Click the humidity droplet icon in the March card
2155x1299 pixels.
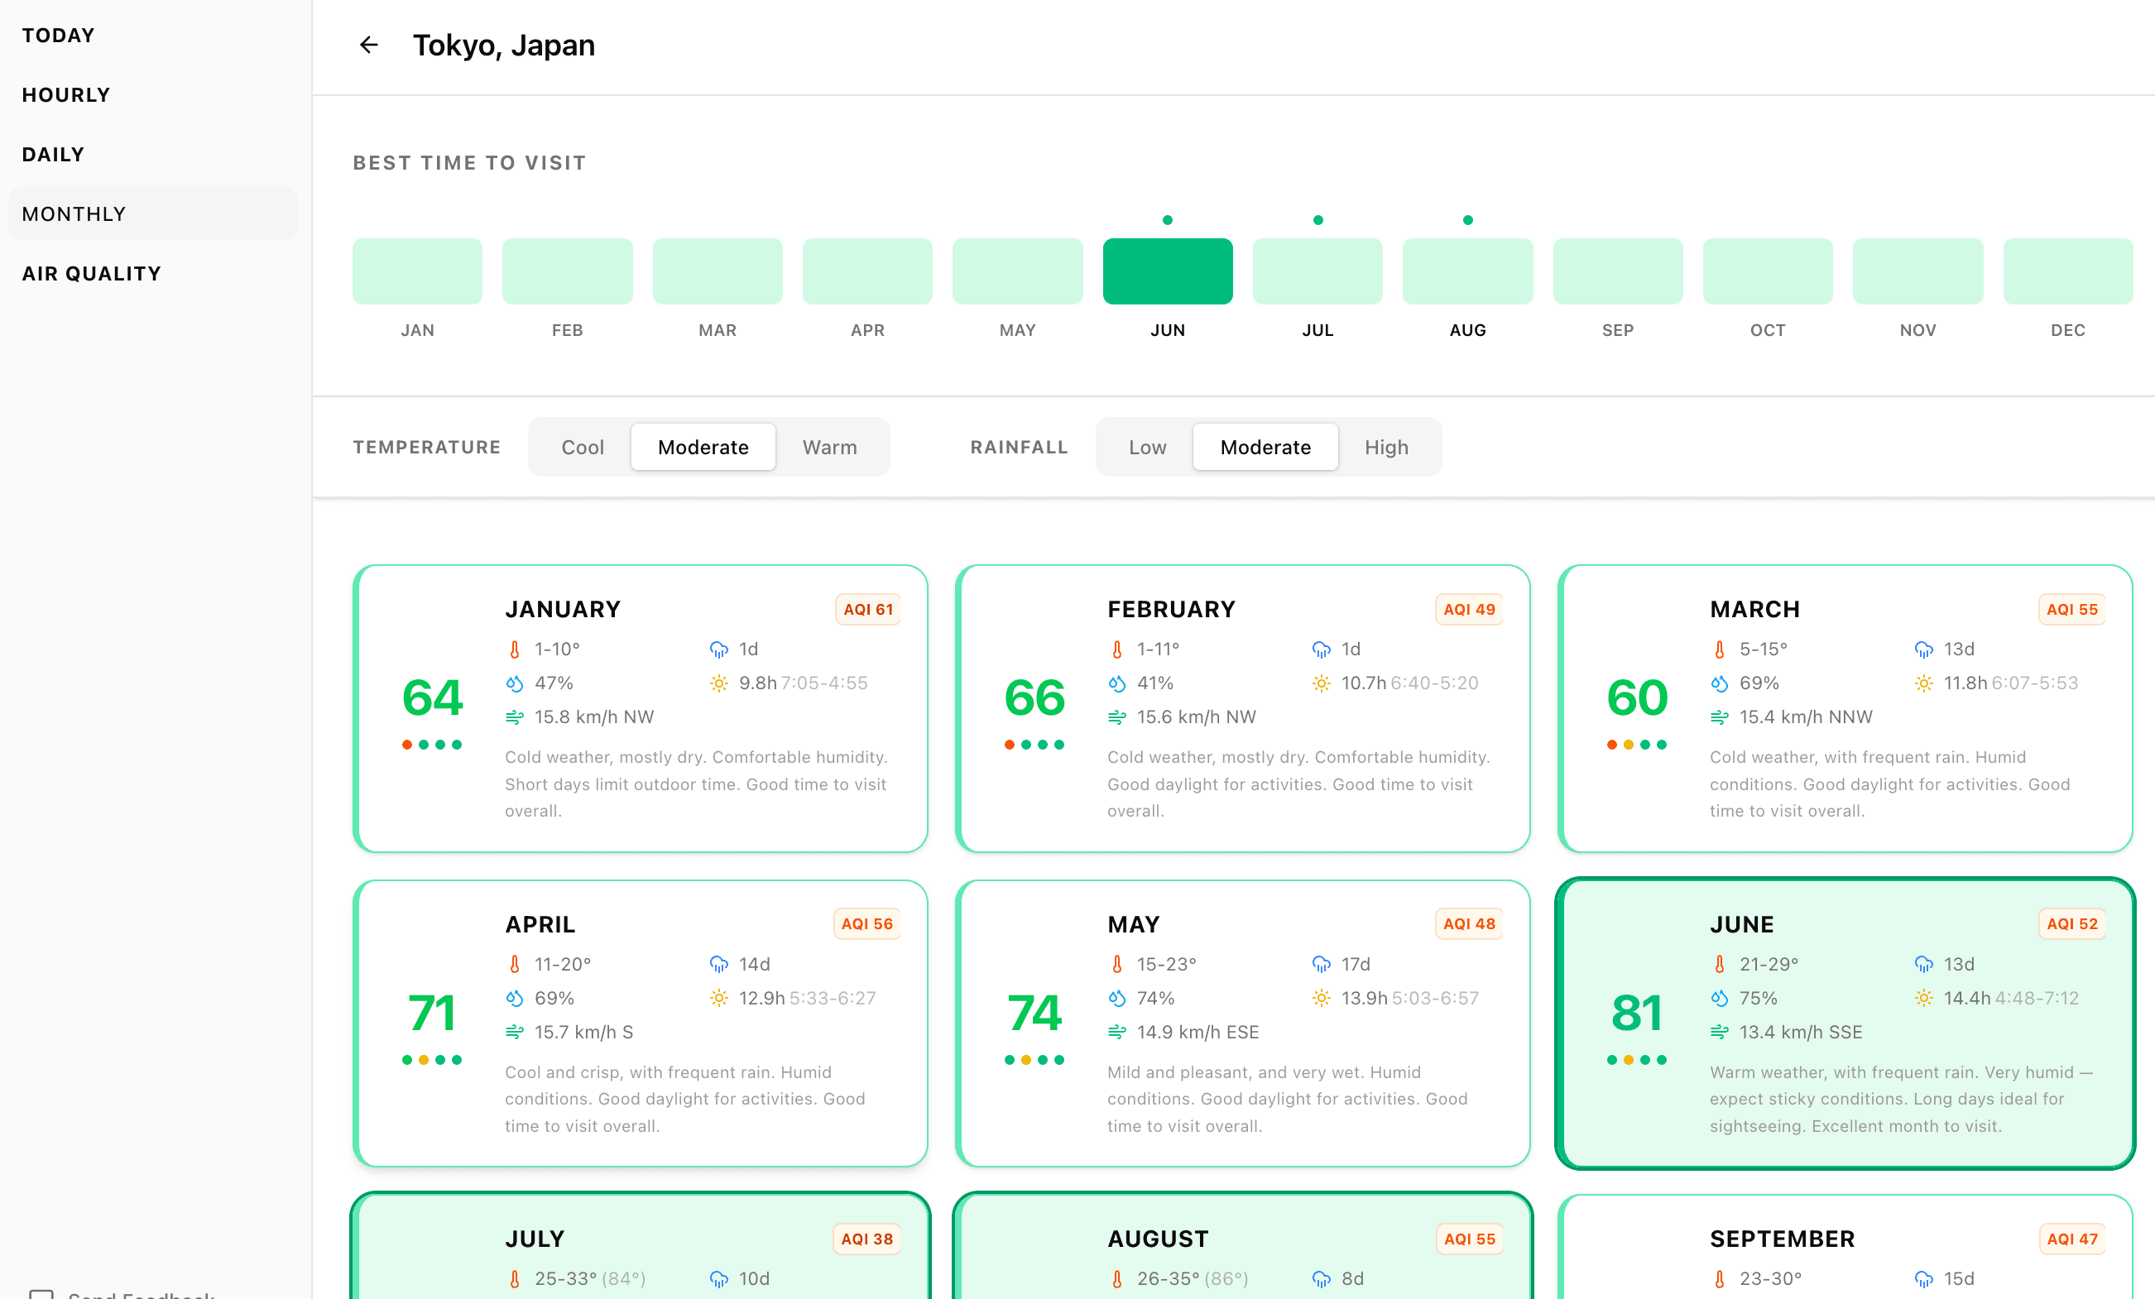pos(1720,683)
